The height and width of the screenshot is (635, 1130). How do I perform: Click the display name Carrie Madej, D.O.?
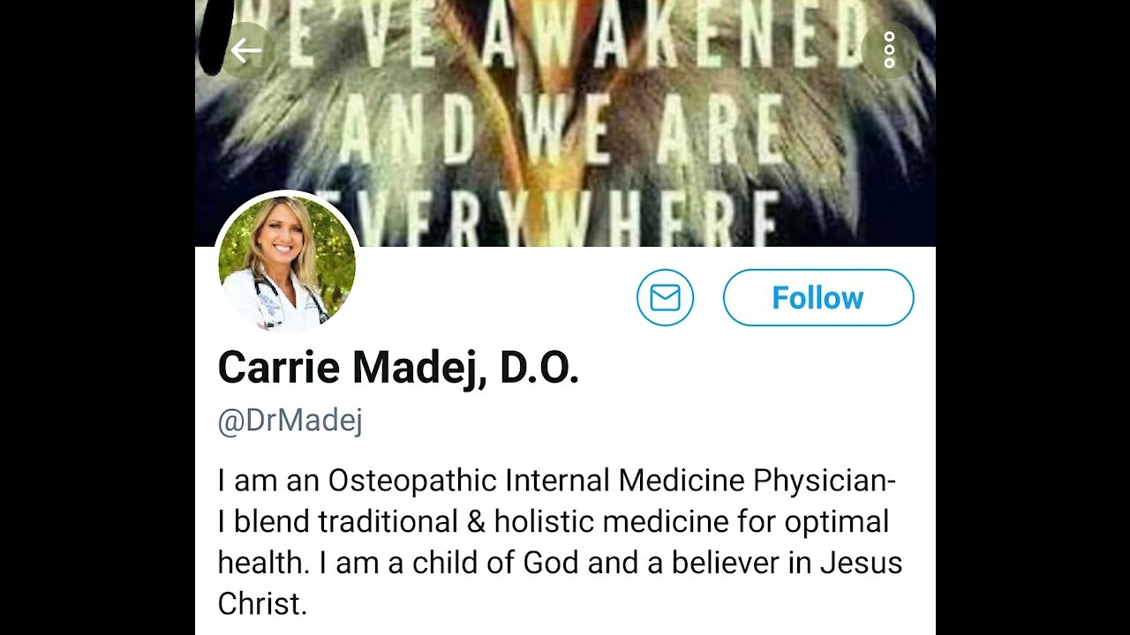click(398, 368)
